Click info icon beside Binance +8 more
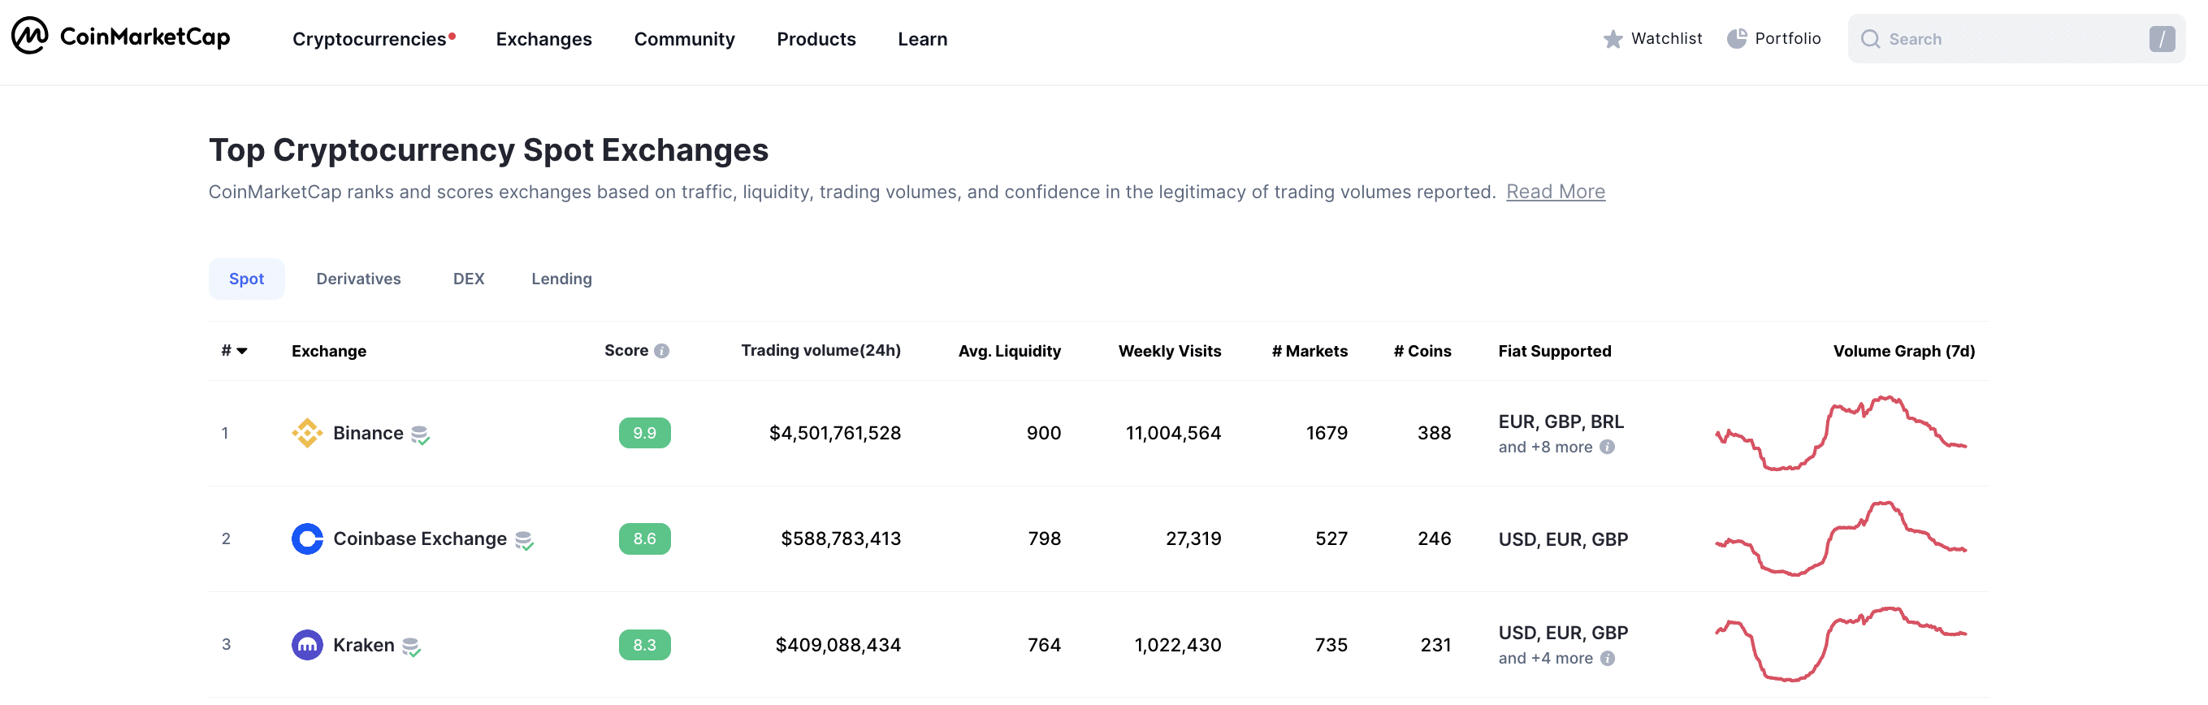Image resolution: width=2208 pixels, height=705 pixels. [1607, 448]
